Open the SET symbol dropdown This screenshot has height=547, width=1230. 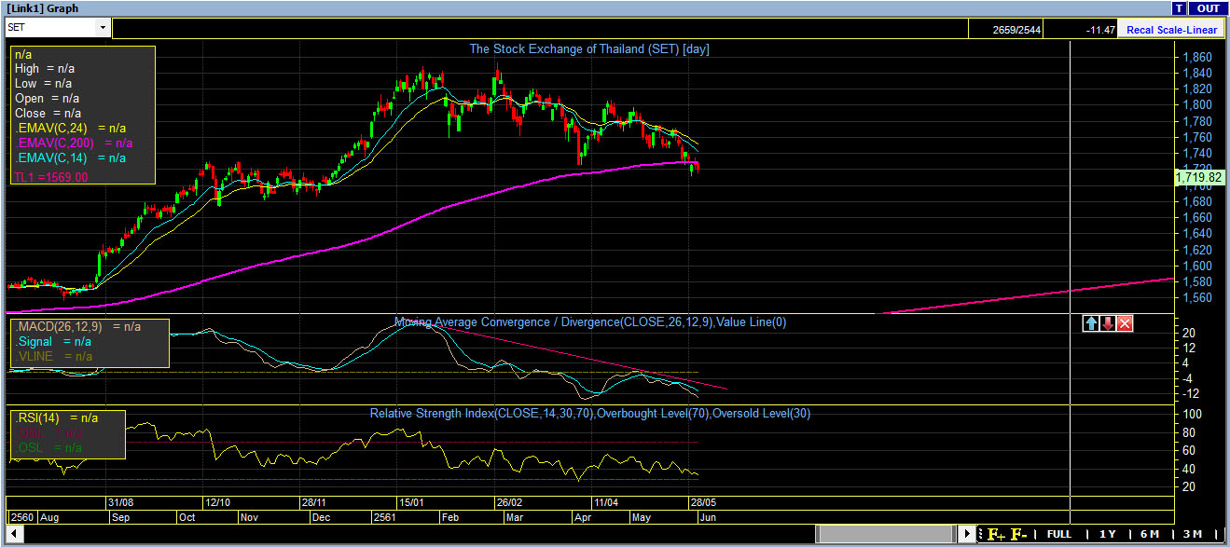coord(103,28)
